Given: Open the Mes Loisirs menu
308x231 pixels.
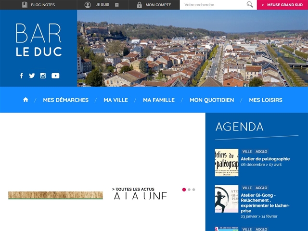Looking at the screenshot, I should pyautogui.click(x=266, y=100).
